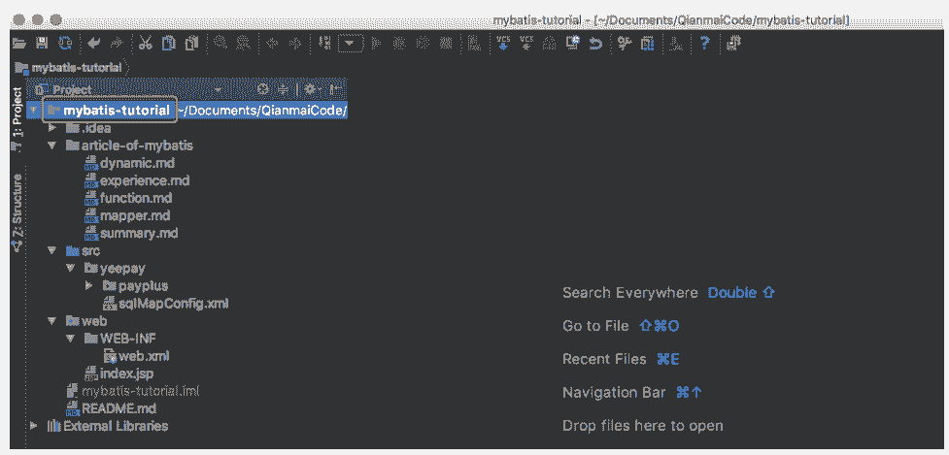Click the Open folder toolbar icon
This screenshot has height=455, width=949.
(18, 44)
